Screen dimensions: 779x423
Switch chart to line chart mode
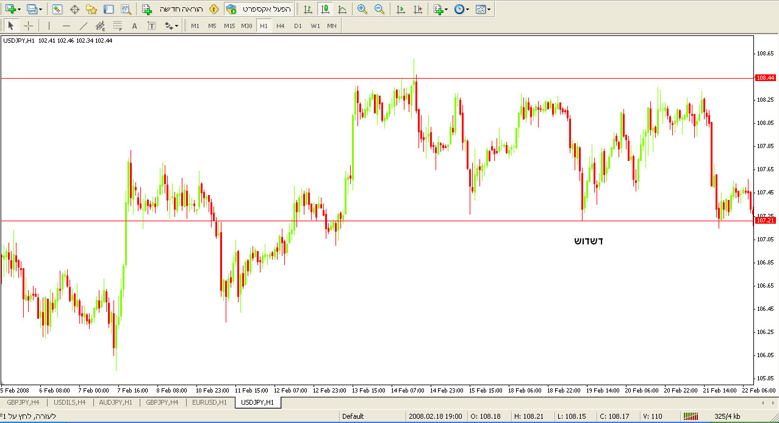(342, 9)
